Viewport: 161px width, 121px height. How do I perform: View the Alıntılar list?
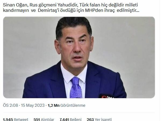(x=47, y=119)
